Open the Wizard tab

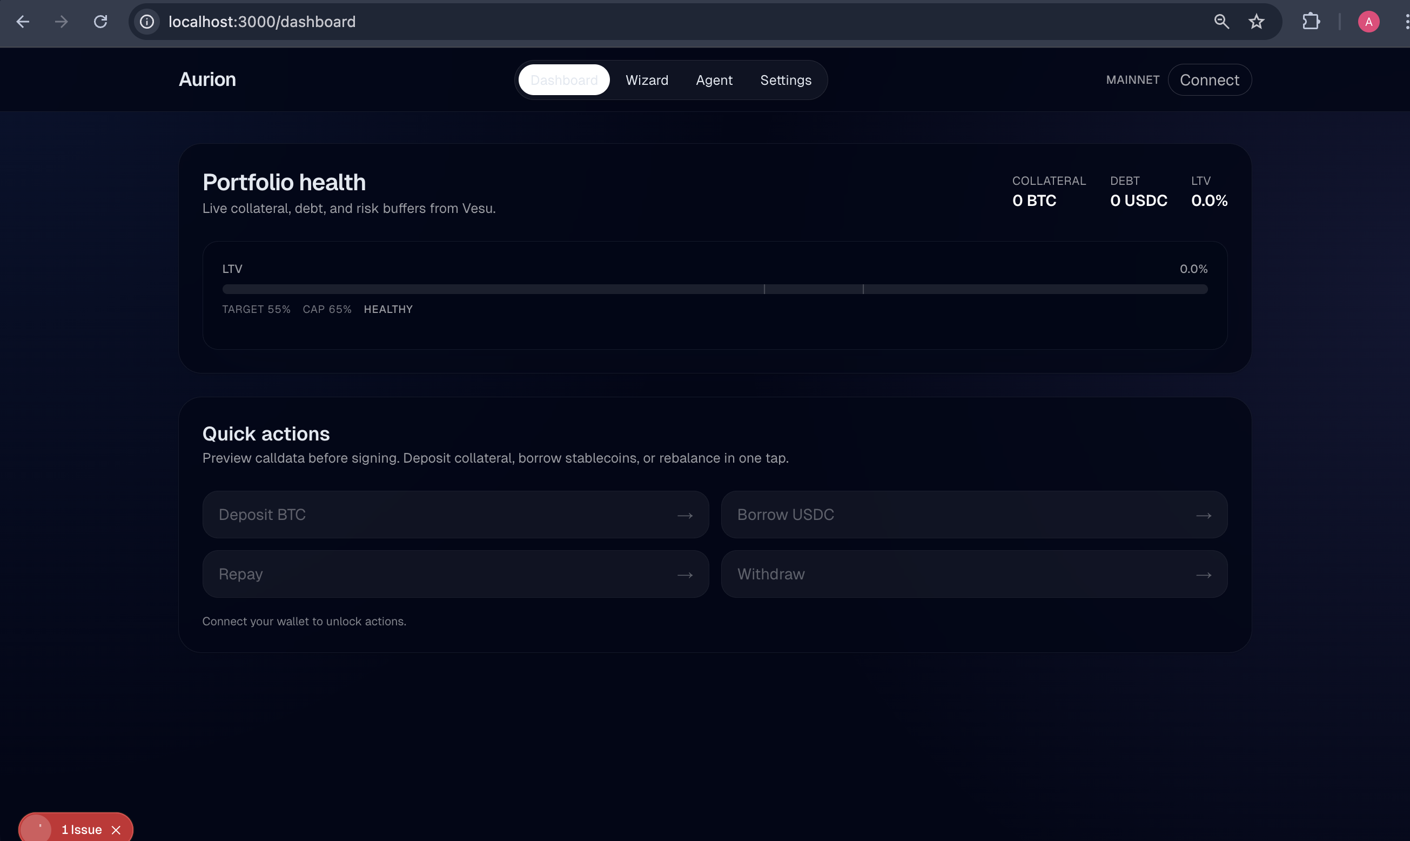(x=647, y=80)
